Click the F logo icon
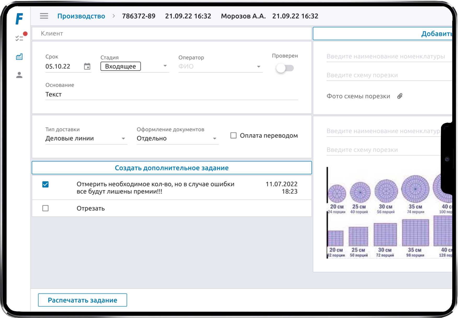 click(x=19, y=19)
